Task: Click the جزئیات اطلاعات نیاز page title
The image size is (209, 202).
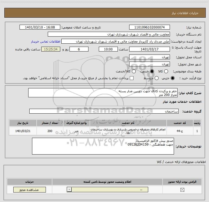Action: coord(185,13)
